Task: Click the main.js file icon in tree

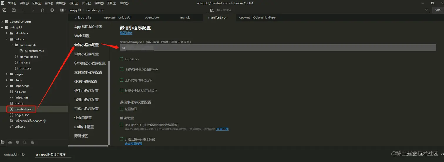Action: pyautogui.click(x=11, y=103)
